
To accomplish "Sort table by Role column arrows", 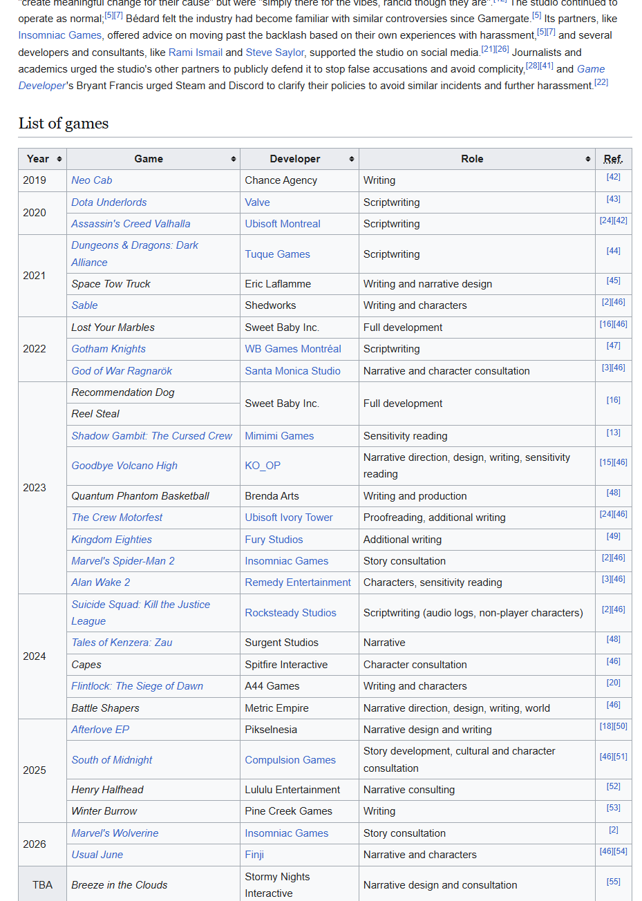I will coord(588,159).
